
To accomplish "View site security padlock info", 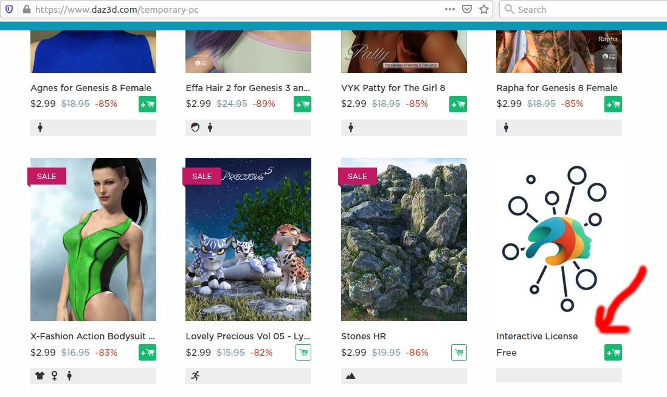I will click(26, 9).
